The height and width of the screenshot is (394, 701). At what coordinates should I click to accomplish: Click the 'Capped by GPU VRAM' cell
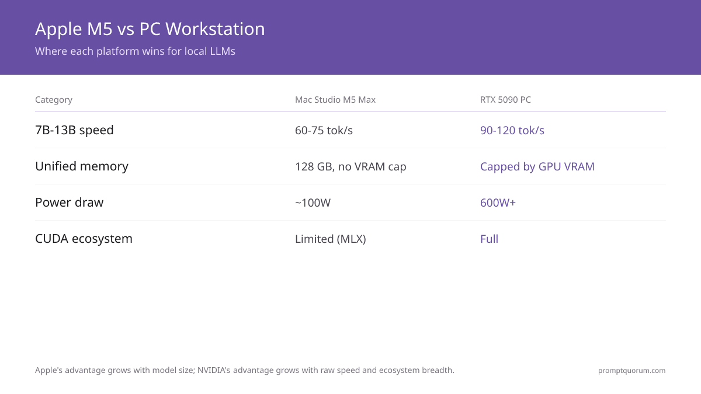pos(537,166)
